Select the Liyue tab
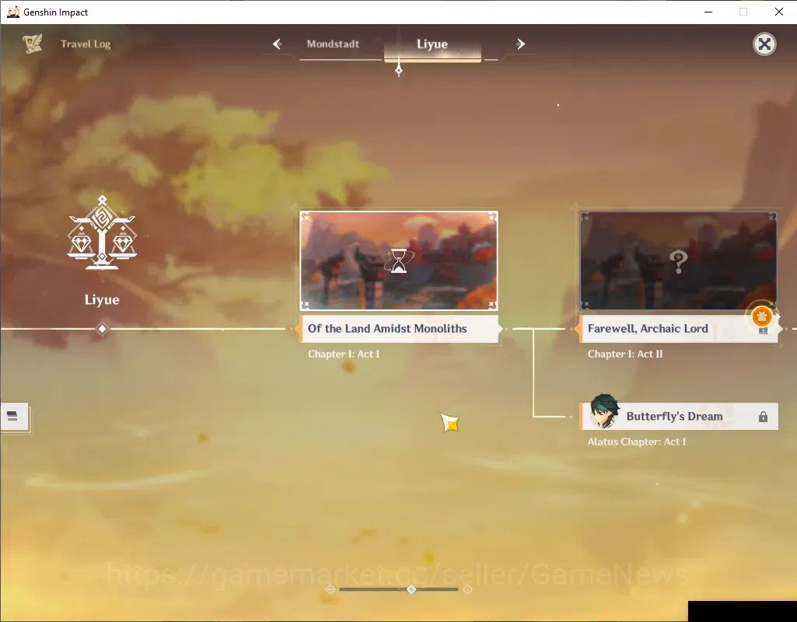Viewport: 797px width, 622px height. tap(432, 44)
